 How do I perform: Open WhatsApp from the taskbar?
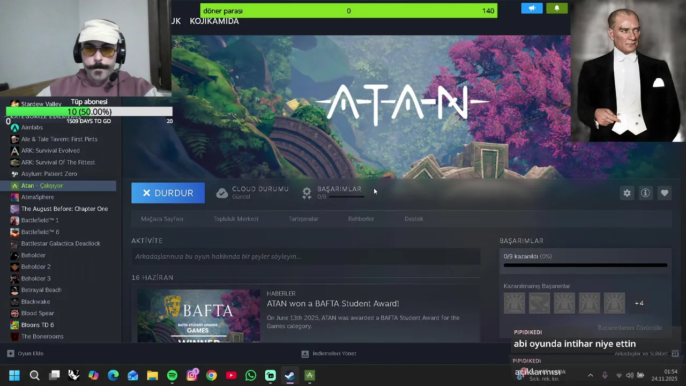point(251,375)
